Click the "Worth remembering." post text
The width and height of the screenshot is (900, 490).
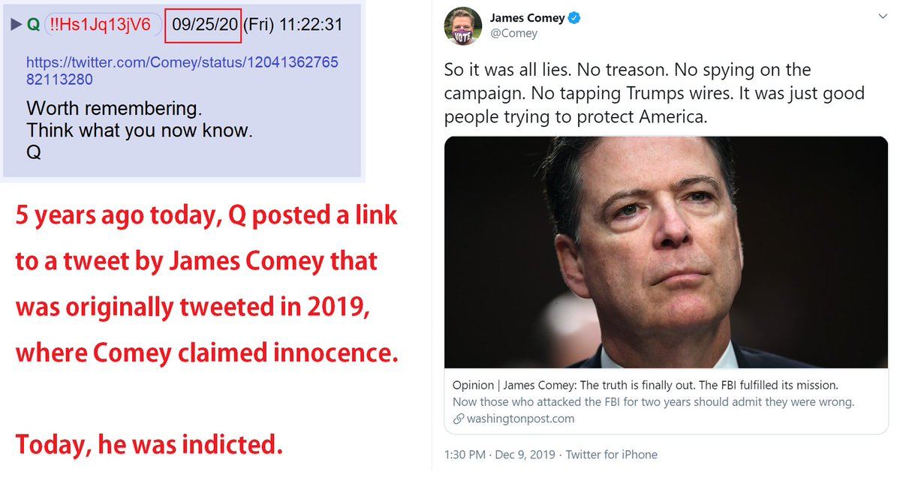coord(114,109)
